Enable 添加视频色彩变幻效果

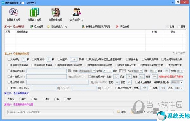(x=139, y=65)
